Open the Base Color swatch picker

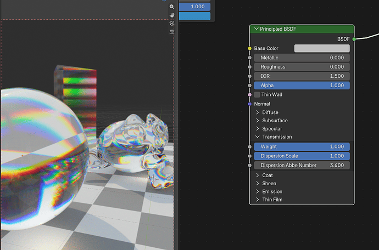[322, 48]
